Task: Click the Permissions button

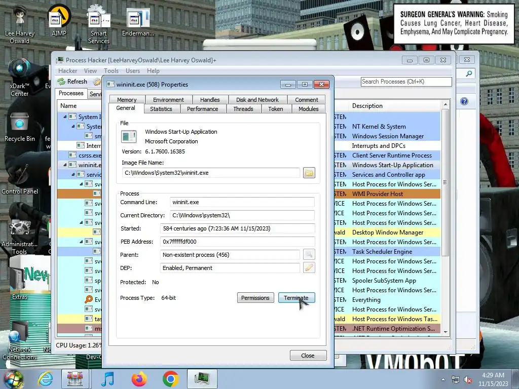Action: [255, 298]
